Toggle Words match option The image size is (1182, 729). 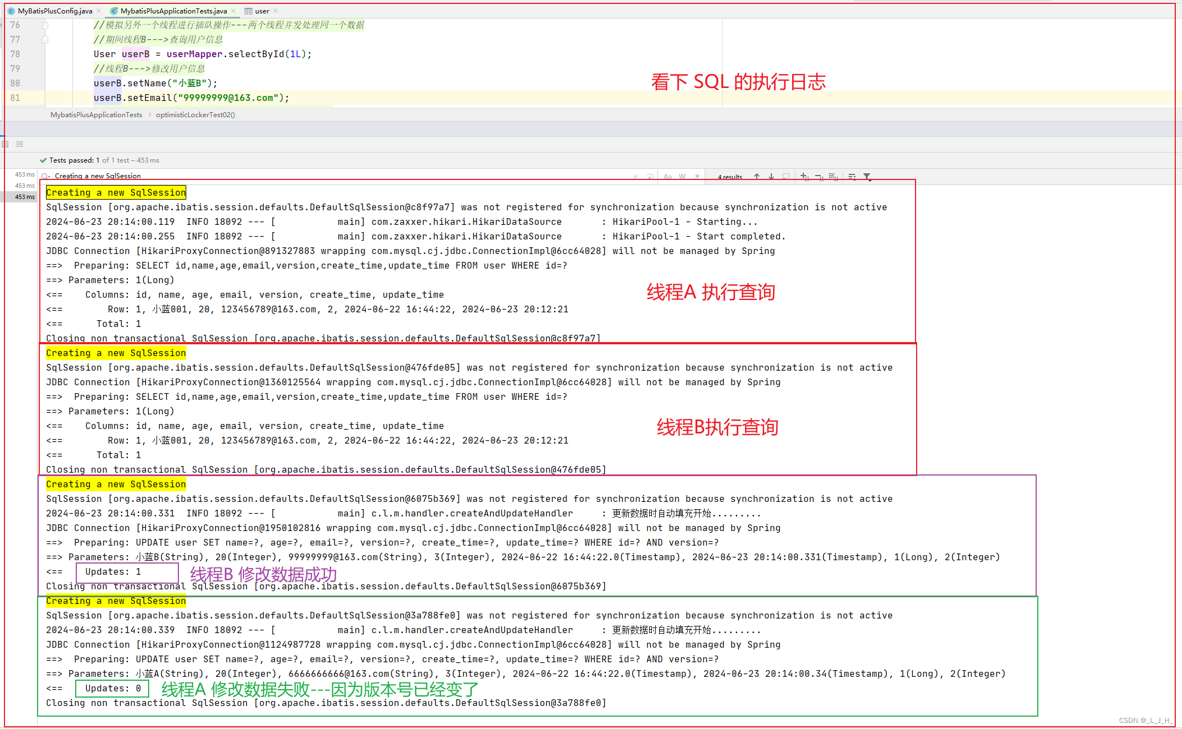pos(682,176)
